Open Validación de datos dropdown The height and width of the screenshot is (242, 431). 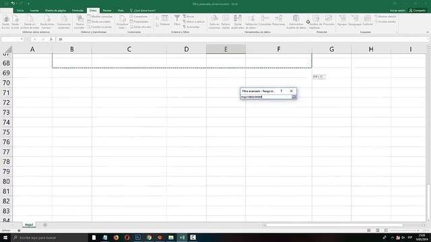[x=251, y=22]
